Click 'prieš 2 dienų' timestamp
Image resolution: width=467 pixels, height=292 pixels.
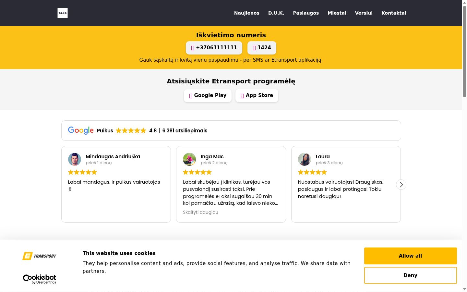pos(214,163)
